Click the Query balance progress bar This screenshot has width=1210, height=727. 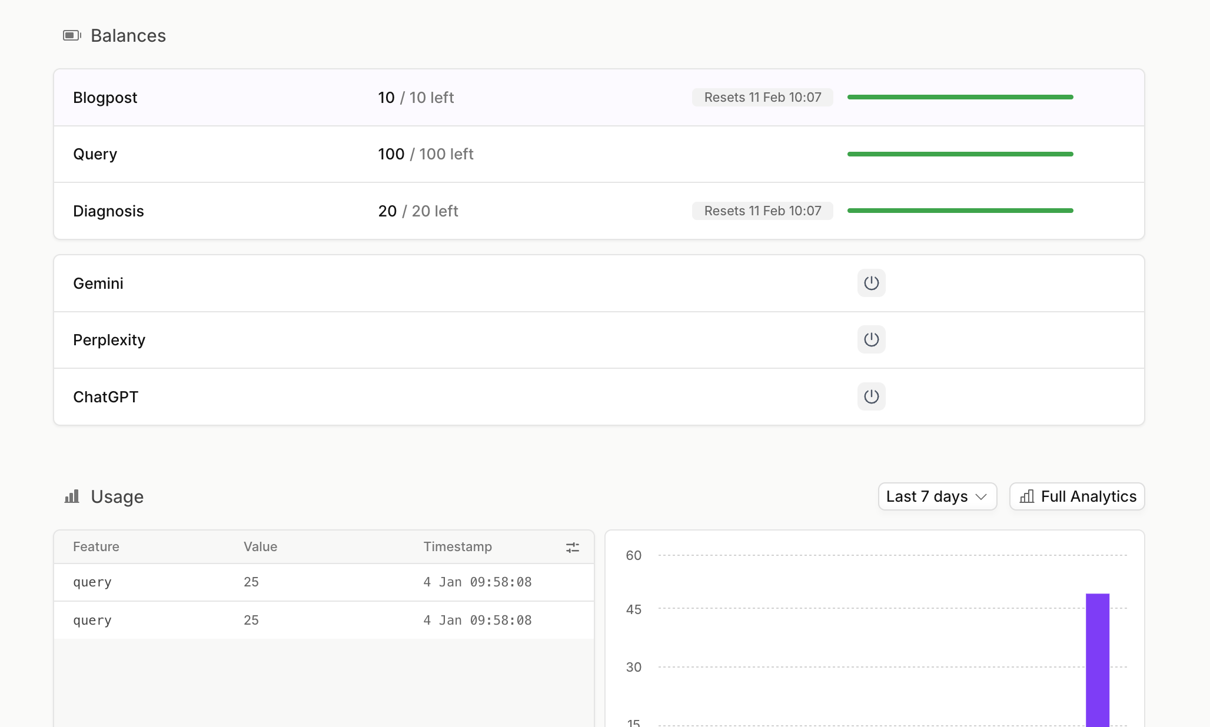[x=960, y=154]
